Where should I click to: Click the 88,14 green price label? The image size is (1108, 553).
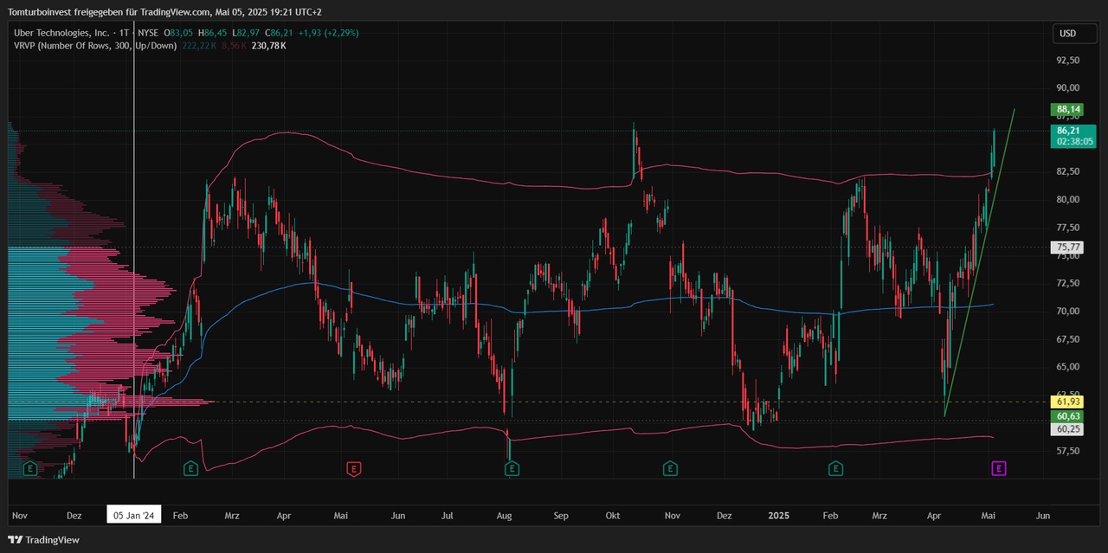[1067, 109]
